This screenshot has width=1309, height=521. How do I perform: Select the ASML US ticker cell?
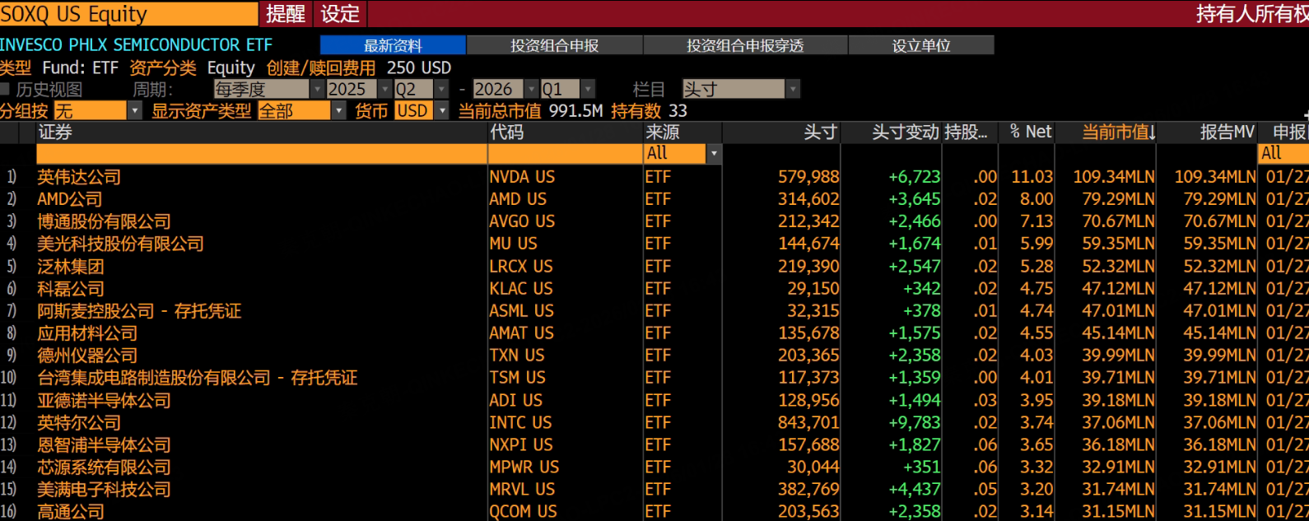pyautogui.click(x=522, y=311)
